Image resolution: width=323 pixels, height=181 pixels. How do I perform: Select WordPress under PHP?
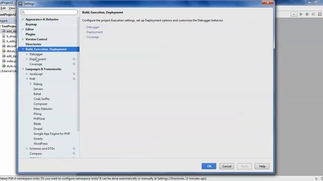click(x=40, y=144)
